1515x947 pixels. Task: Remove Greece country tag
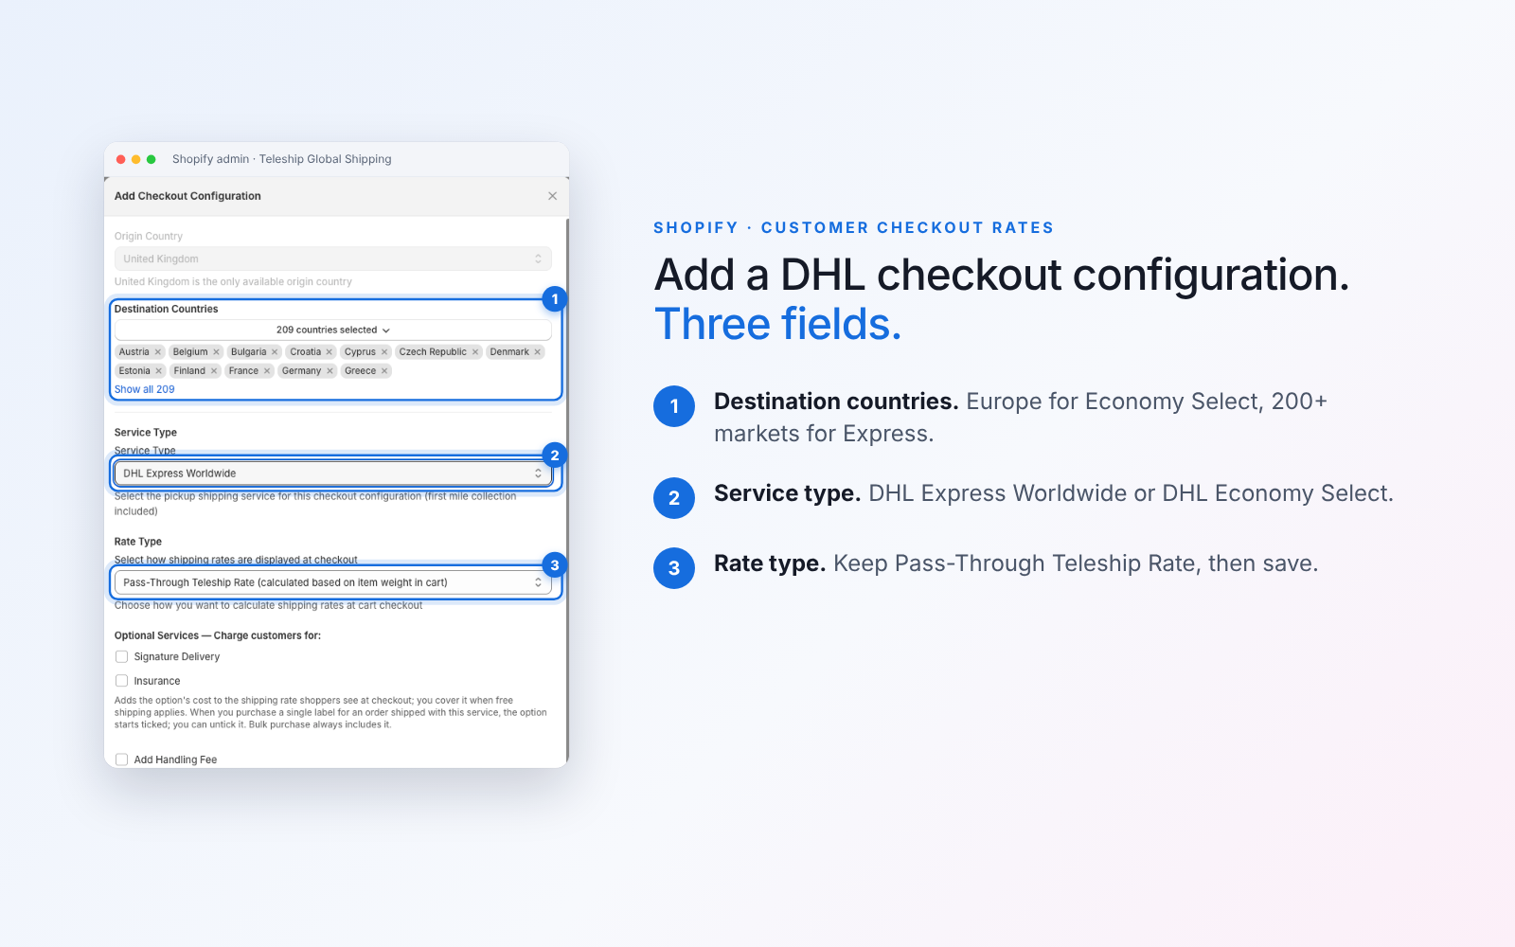coord(384,371)
